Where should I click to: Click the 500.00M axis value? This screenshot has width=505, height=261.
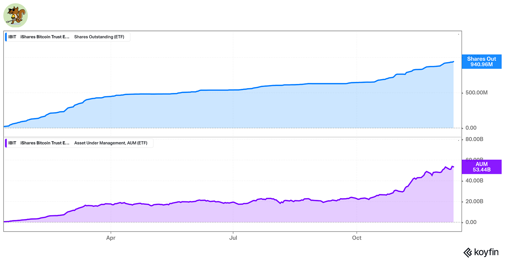click(x=476, y=93)
